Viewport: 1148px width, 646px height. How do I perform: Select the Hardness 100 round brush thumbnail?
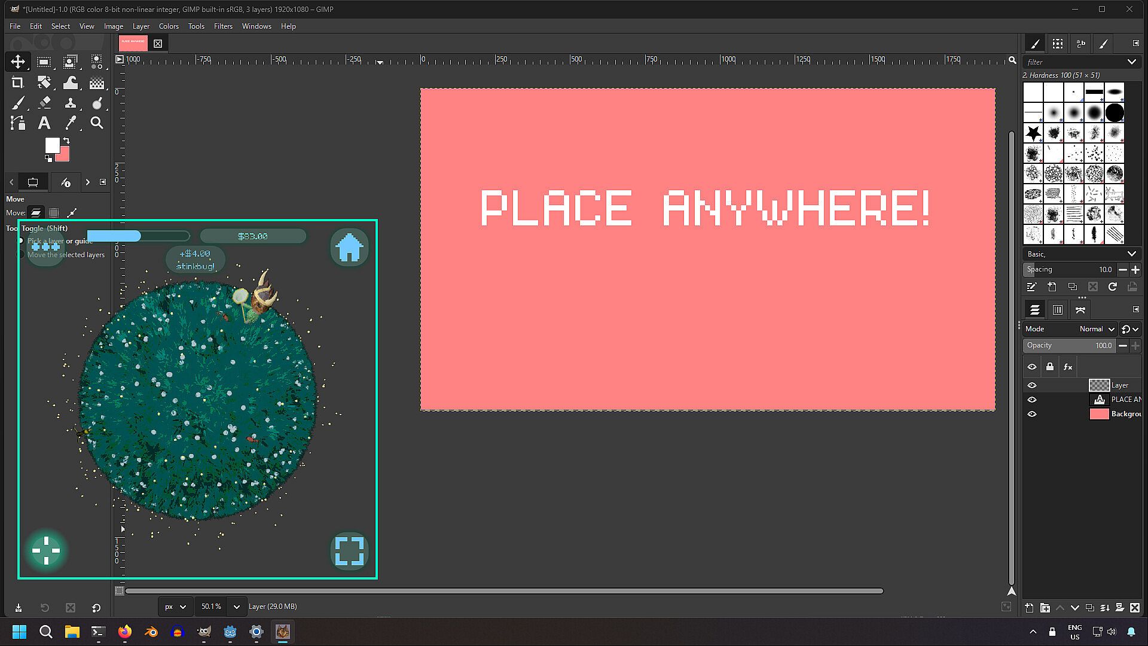coord(1114,112)
